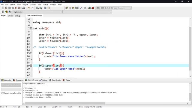
Task: Click the Save toolbar icon
Action: point(10,8)
